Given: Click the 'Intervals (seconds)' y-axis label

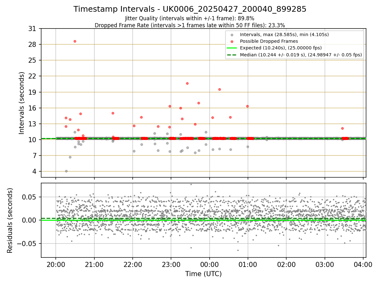Looking at the screenshot, I should pos(22,103).
